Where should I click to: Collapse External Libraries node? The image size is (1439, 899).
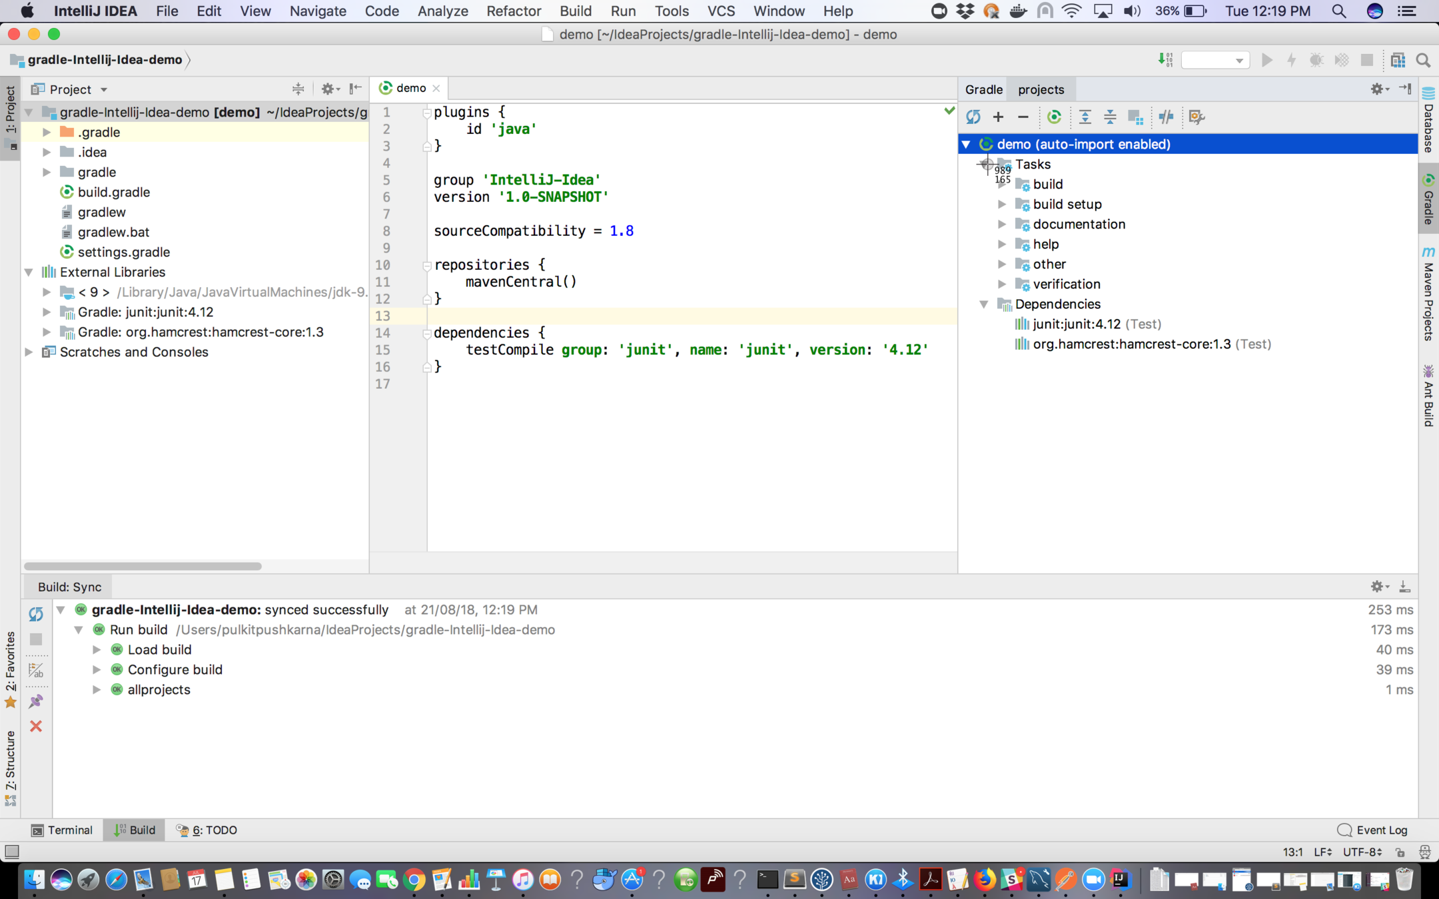coord(29,272)
